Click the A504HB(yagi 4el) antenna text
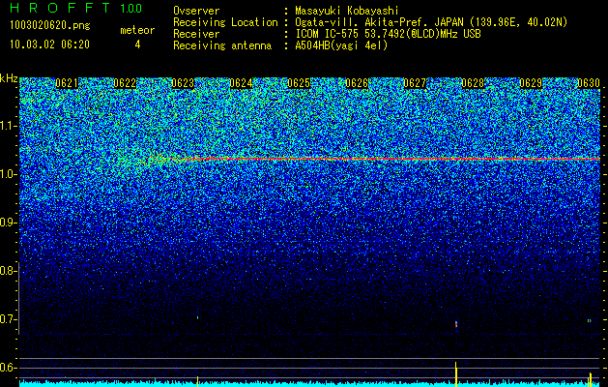 (x=341, y=45)
